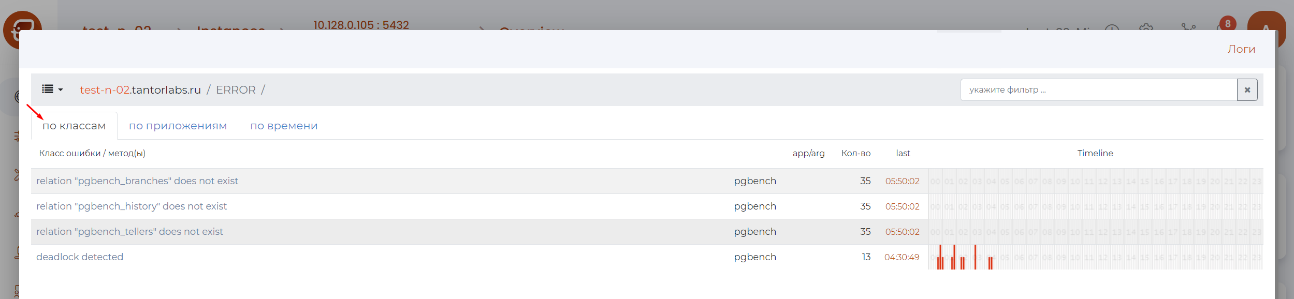Open the pgbench_history does not exist error
Image resolution: width=1294 pixels, height=299 pixels.
132,206
